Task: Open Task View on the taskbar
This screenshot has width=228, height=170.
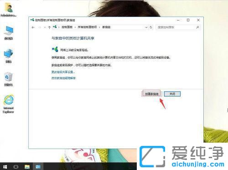Action: tap(16, 167)
